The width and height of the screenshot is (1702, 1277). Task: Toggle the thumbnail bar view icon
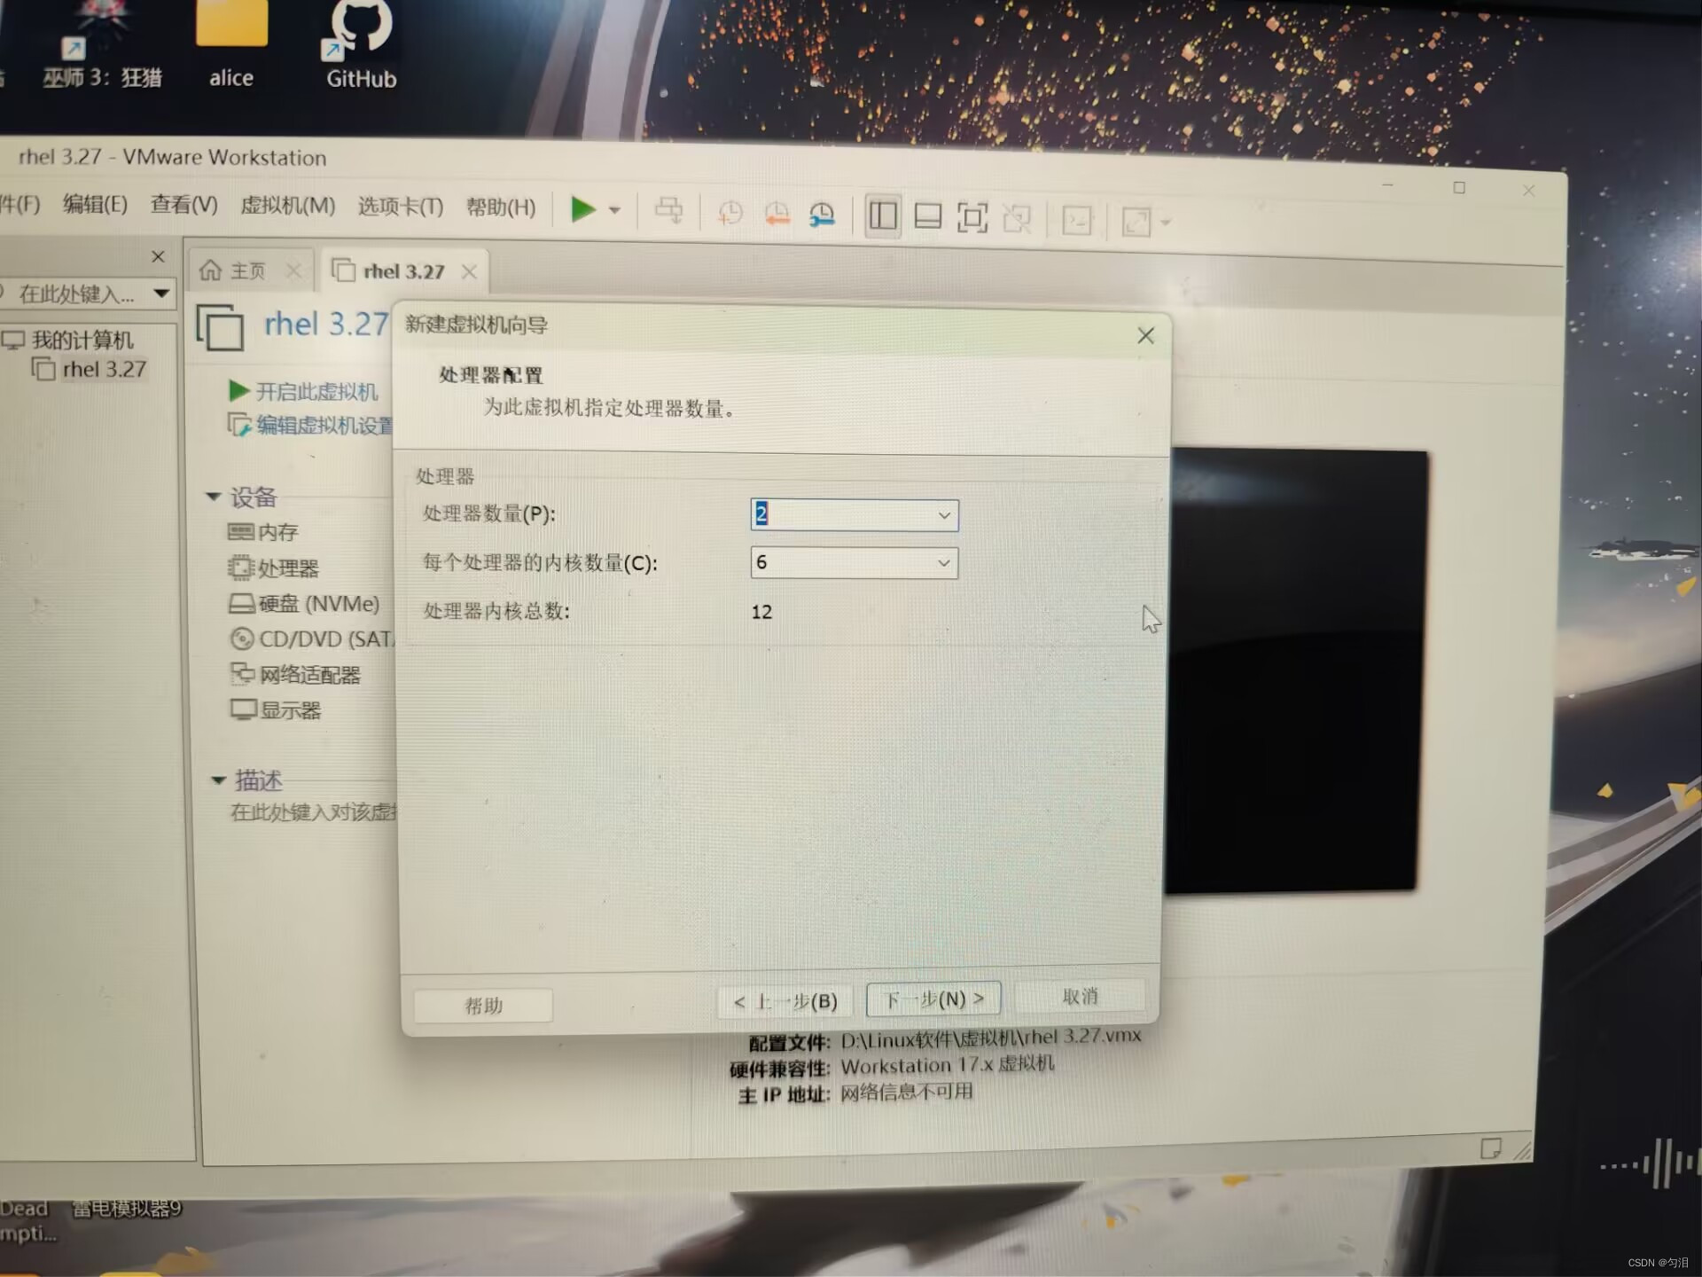tap(927, 216)
